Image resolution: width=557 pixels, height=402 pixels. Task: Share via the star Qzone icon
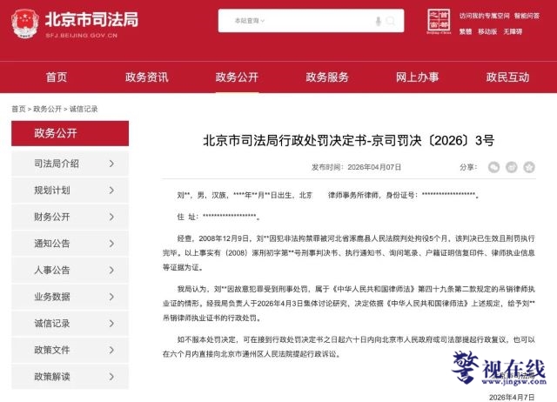529,167
